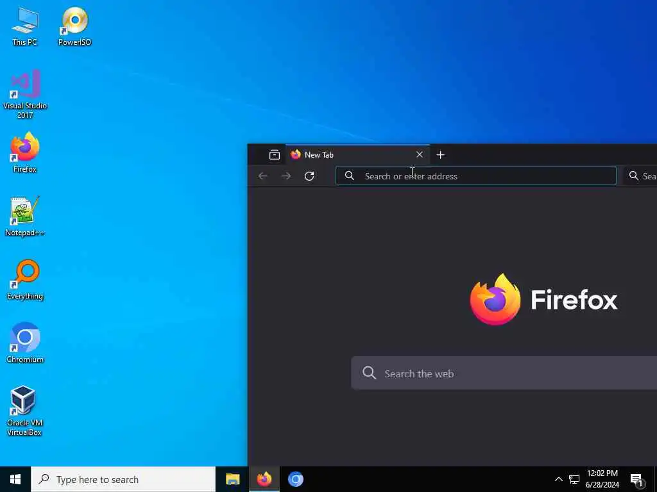Open the clock showing 12:02 PM

pyautogui.click(x=602, y=479)
